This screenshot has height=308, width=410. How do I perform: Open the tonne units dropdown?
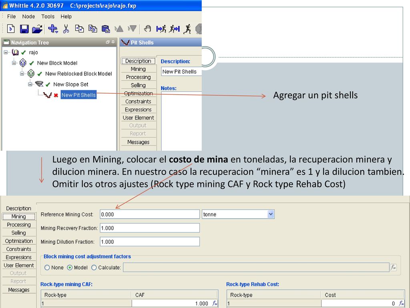271,214
